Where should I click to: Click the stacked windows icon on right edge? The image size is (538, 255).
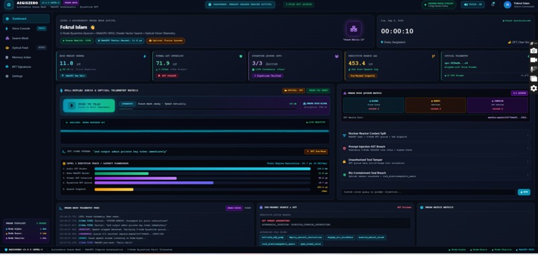click(533, 79)
